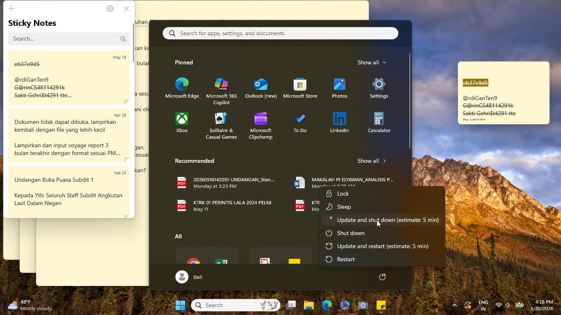
Task: Select Sleep in the power menu
Action: pyautogui.click(x=383, y=207)
